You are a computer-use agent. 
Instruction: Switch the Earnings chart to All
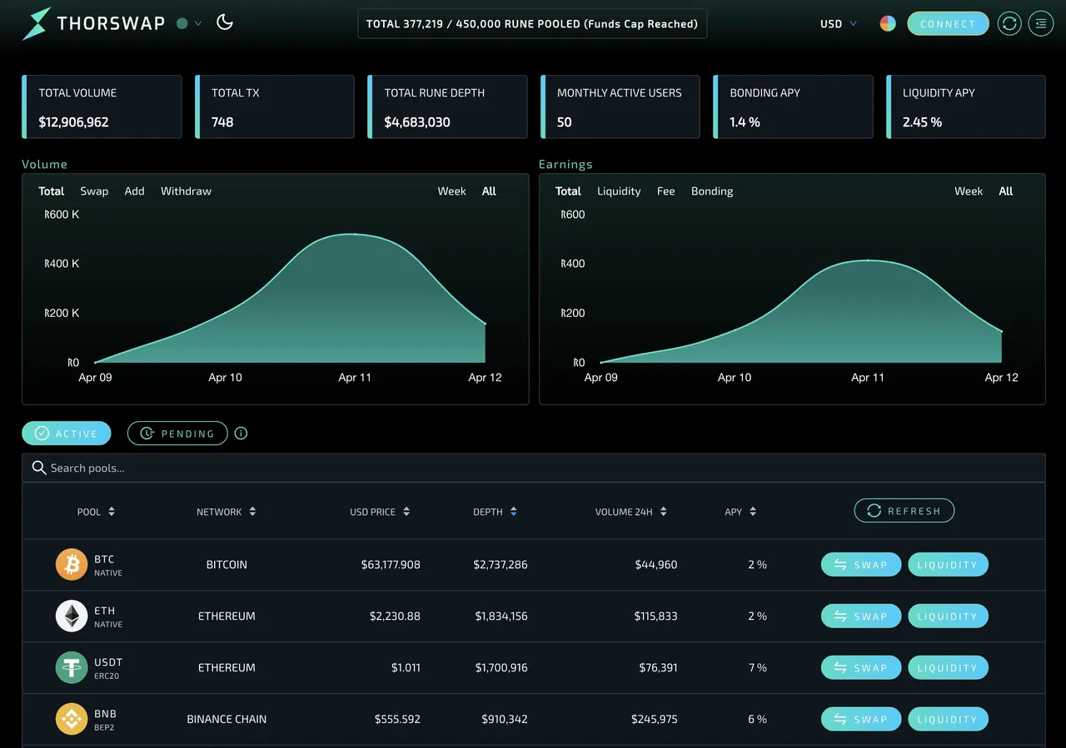tap(1006, 191)
